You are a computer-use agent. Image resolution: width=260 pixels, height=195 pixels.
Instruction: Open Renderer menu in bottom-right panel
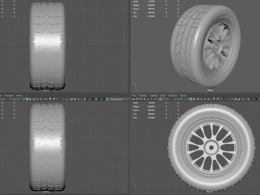point(173,96)
